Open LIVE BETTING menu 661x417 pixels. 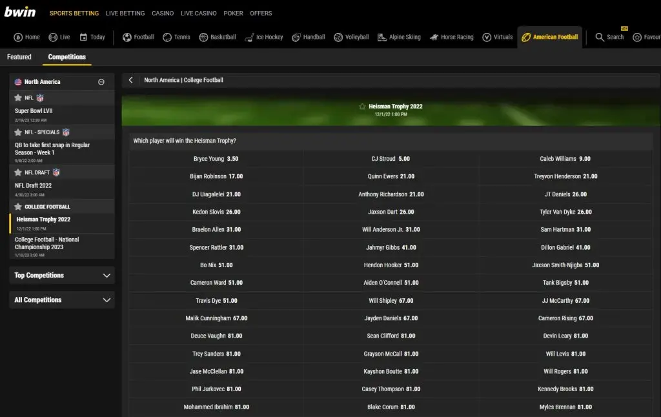coord(125,13)
